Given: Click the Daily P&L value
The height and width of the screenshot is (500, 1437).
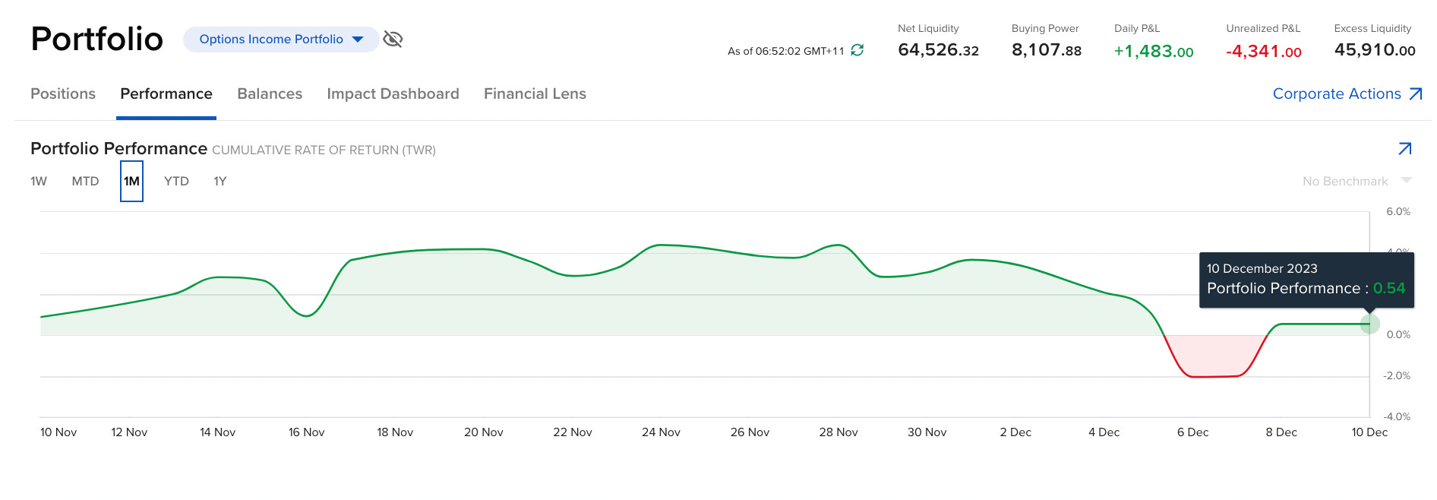Looking at the screenshot, I should tap(1153, 51).
